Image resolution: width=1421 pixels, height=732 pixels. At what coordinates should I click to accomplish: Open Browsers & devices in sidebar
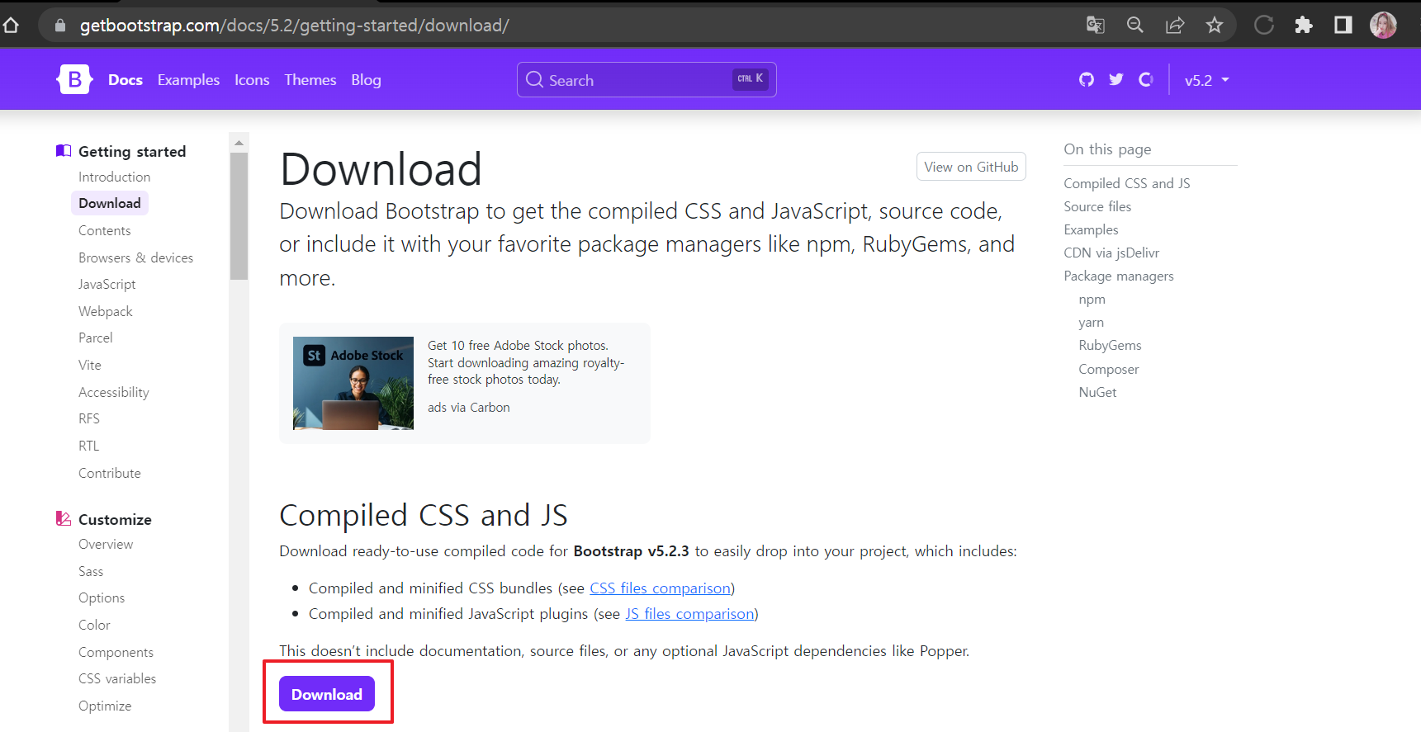[x=135, y=257]
